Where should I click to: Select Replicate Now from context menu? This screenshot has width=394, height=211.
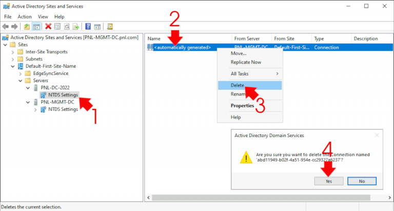(x=246, y=62)
